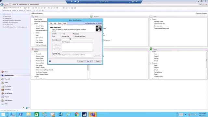The height and width of the screenshot is (117, 208).
Task: Open the Sales navigation pane icon
Action: (x=3, y=83)
